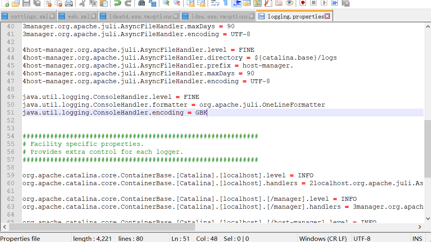Click the horizontal scrollbar thumb

[x=102, y=227]
